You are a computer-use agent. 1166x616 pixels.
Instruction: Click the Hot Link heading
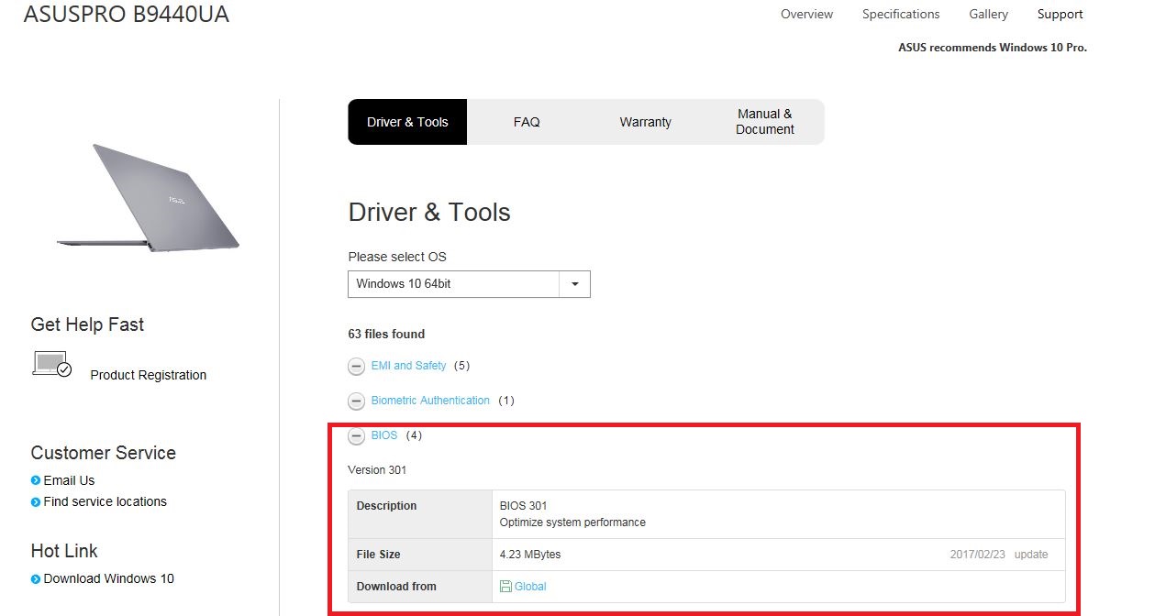click(x=64, y=551)
